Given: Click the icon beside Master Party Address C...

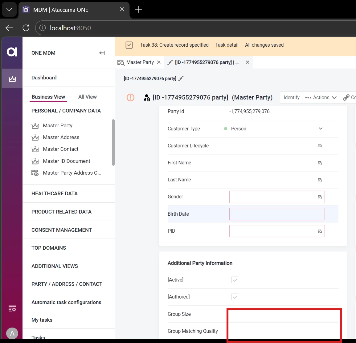Looking at the screenshot, I should (x=35, y=173).
